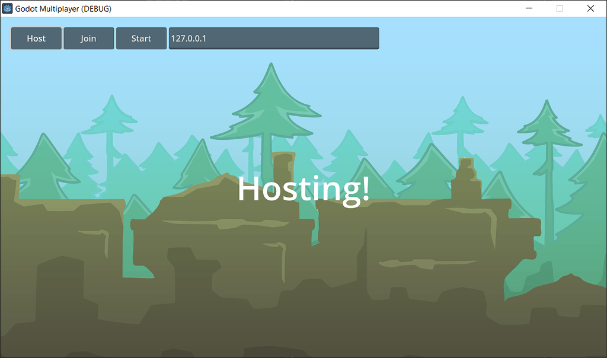Screen dimensions: 607x358
Task: Click the IP address field showing 127.0.0.1
Action: [274, 38]
